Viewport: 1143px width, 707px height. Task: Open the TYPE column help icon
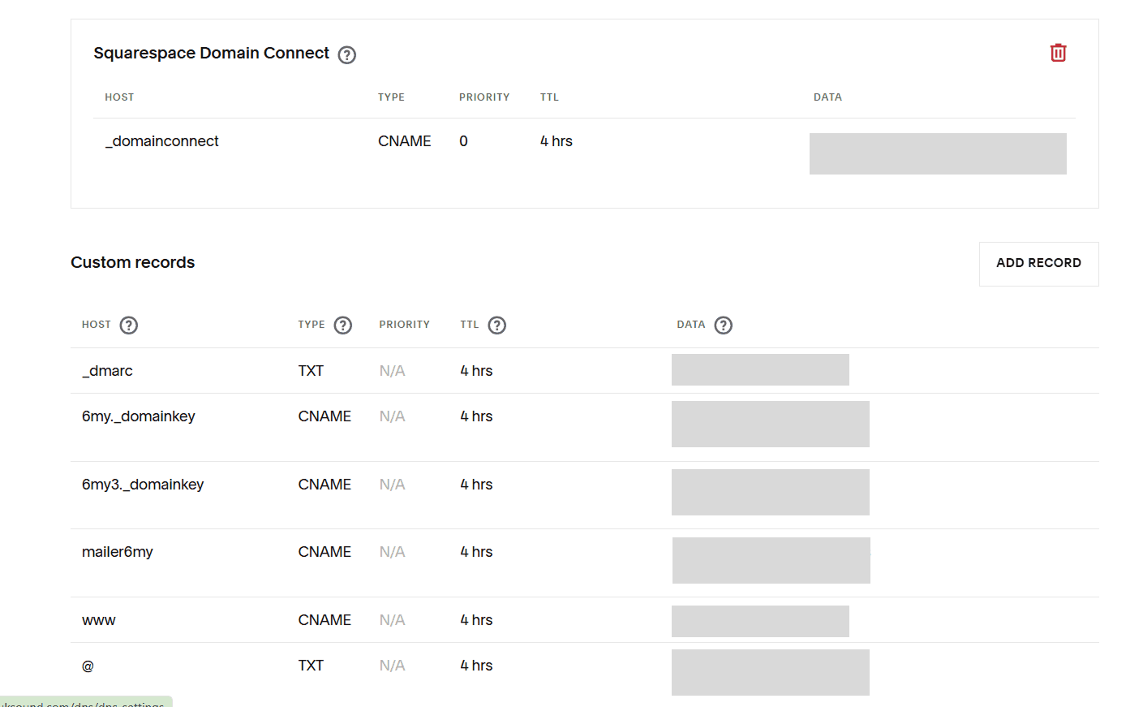(343, 325)
